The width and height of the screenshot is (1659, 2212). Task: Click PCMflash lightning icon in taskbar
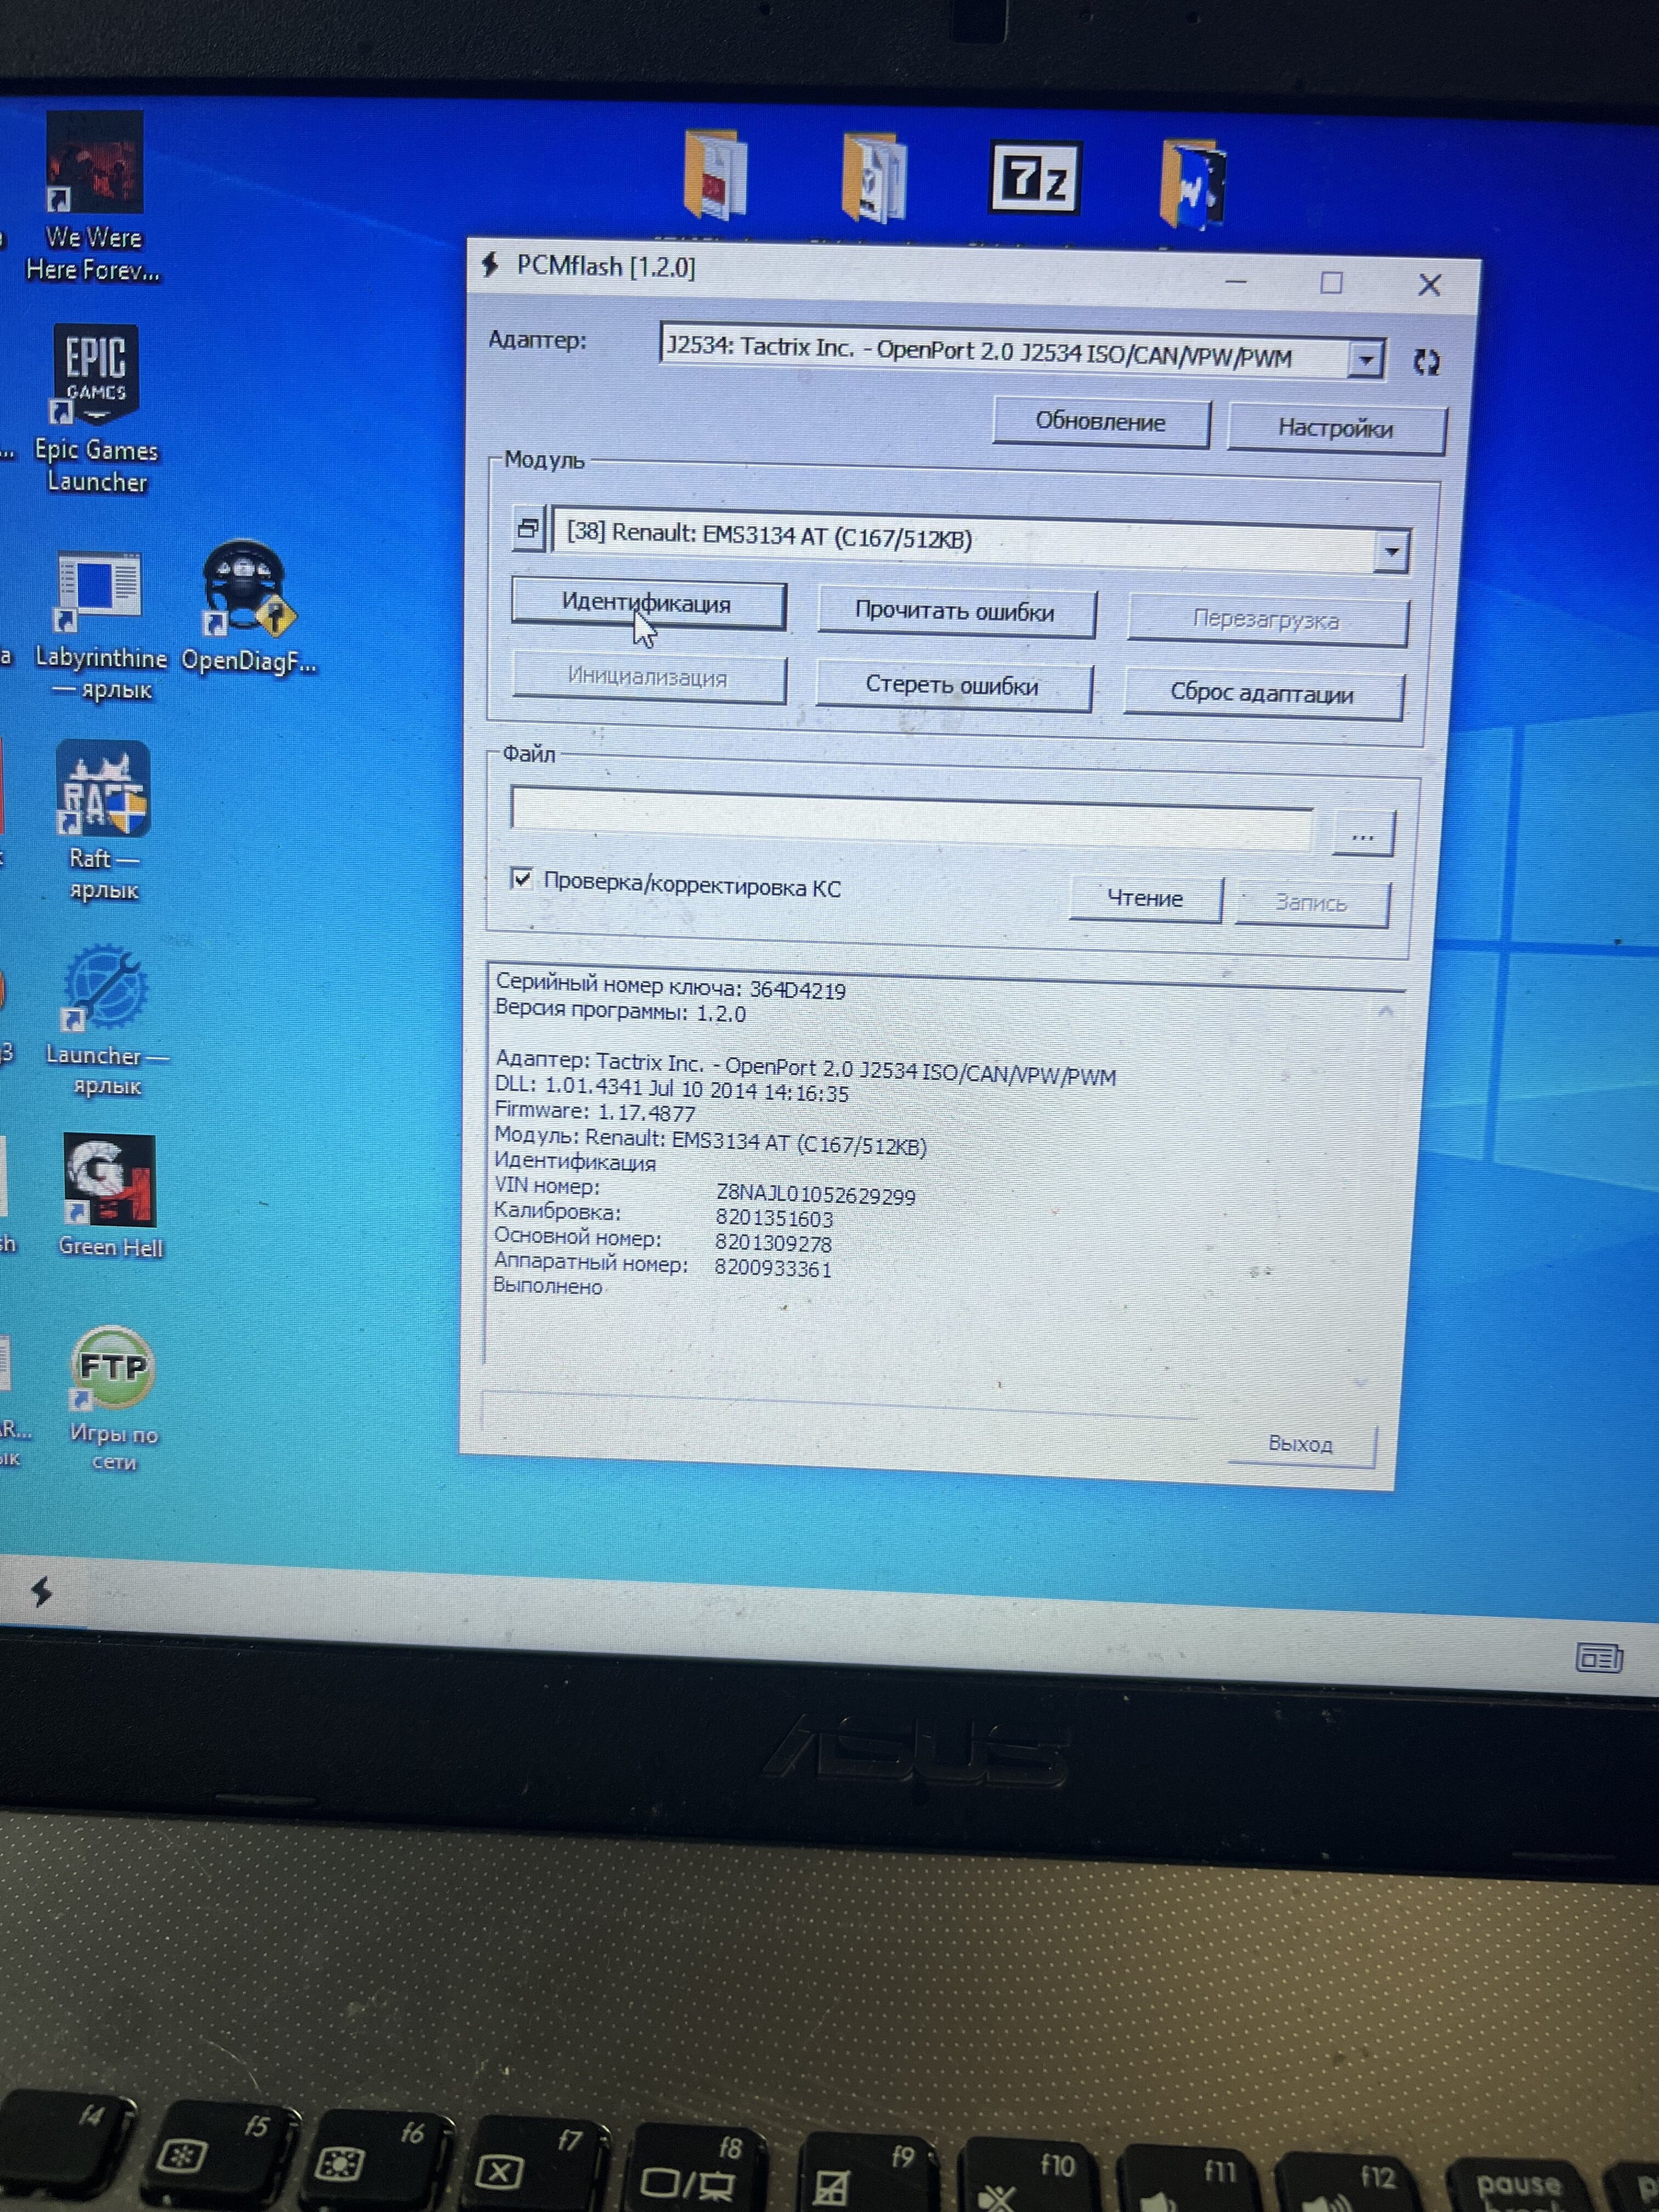coord(41,1591)
